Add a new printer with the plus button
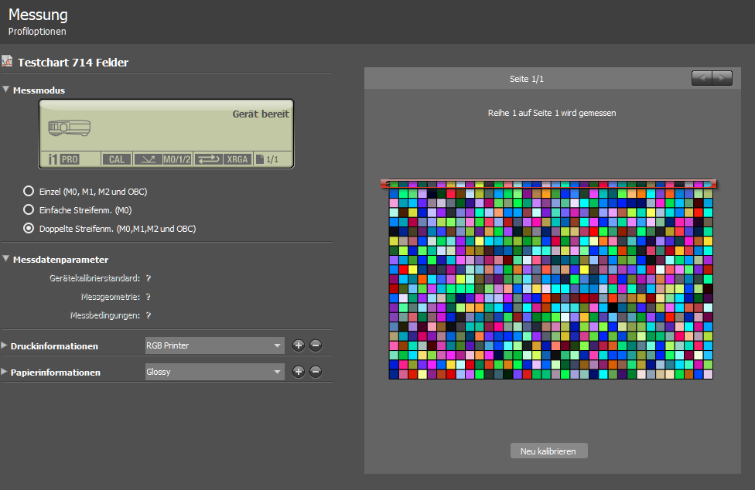This screenshot has width=755, height=490. [298, 345]
